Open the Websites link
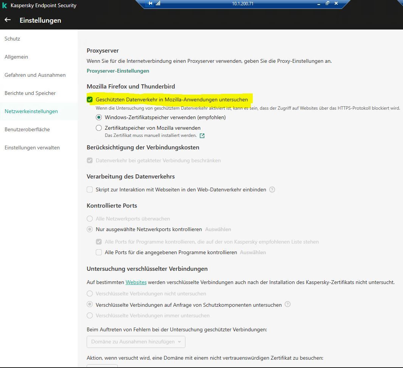Viewport: 403px width, 368px height. (x=136, y=282)
